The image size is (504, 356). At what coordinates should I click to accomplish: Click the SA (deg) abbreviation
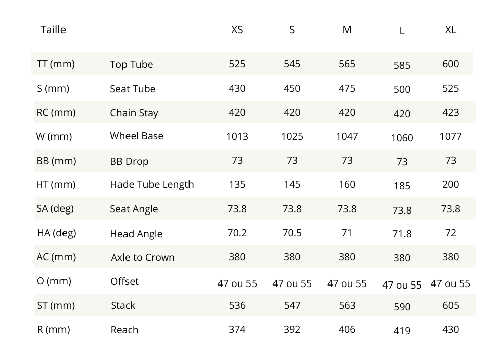(55, 208)
